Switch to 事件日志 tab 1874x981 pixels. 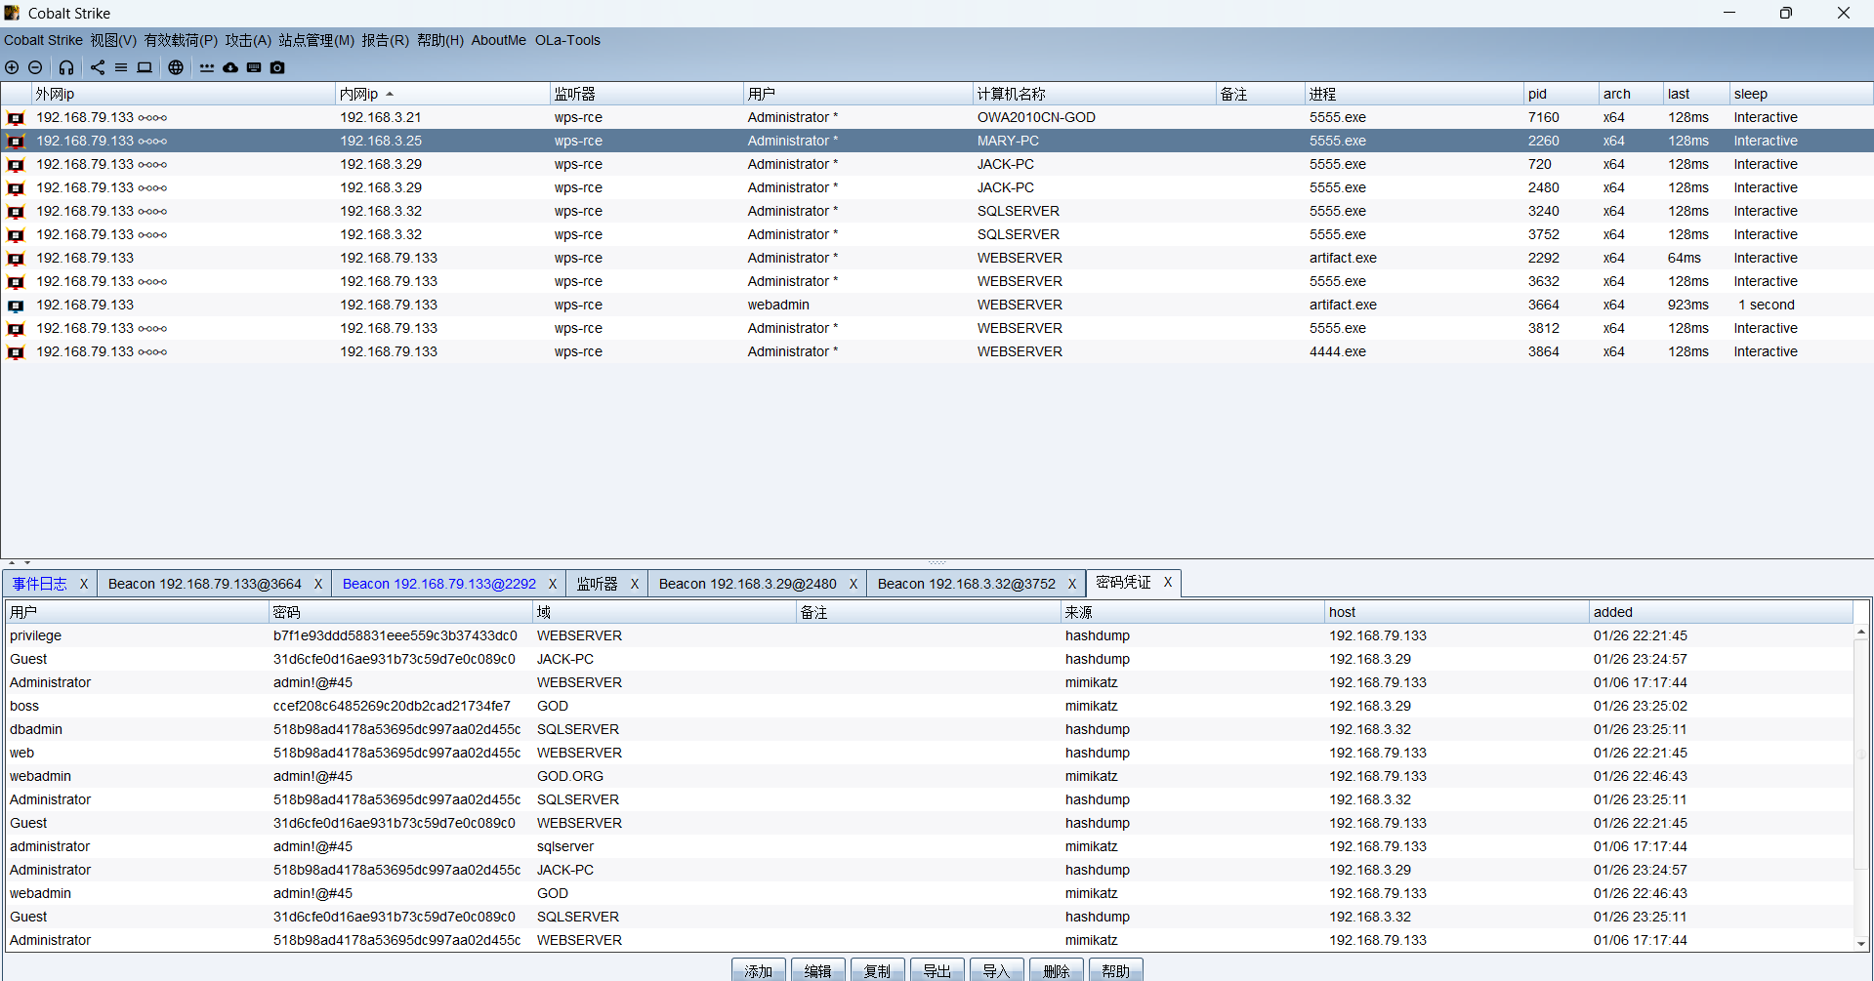(40, 584)
